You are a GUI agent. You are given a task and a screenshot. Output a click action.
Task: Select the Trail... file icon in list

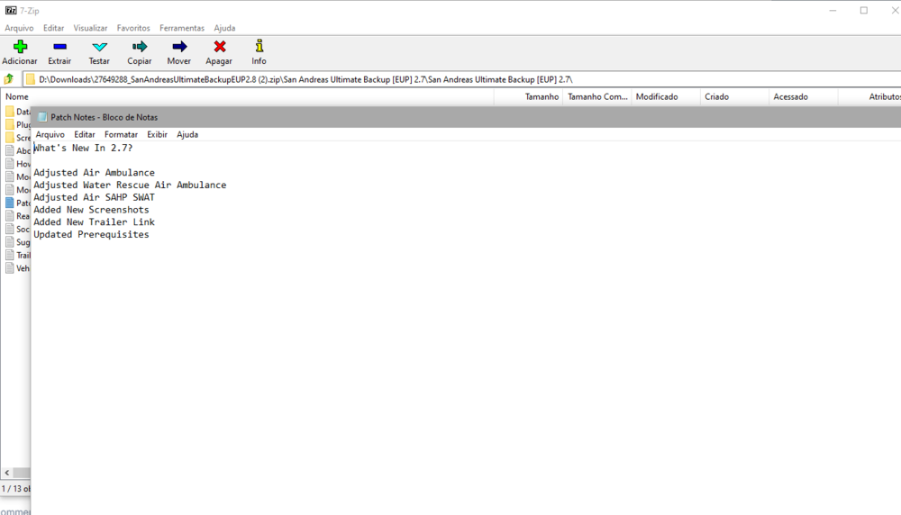click(10, 255)
